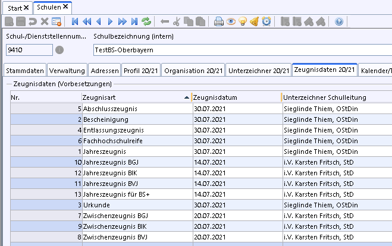Click the Jahreszeugnis BIK cell

(x=137, y=173)
